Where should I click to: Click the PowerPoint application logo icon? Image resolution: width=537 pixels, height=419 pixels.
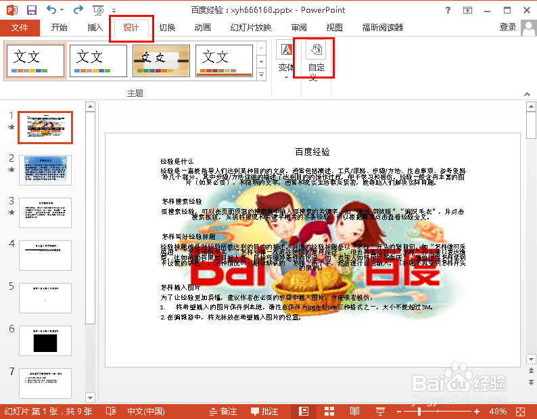coord(12,10)
